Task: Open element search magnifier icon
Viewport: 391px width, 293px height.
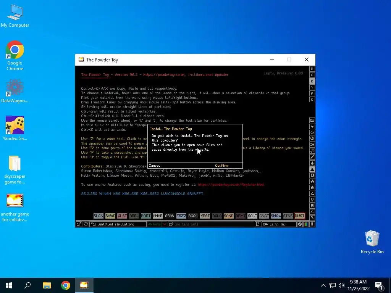Action: coord(312,218)
